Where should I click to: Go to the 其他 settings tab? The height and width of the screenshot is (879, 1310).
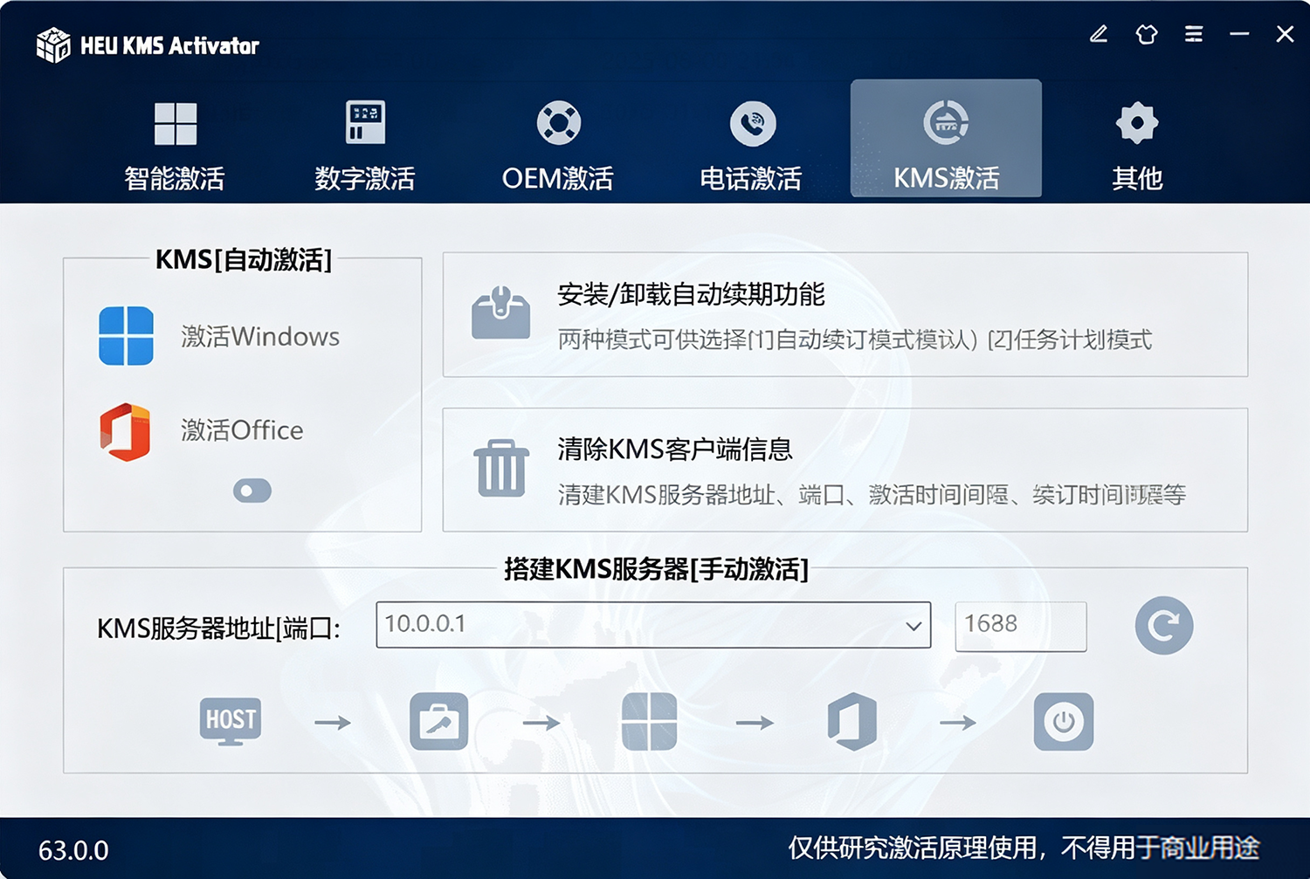click(x=1137, y=145)
